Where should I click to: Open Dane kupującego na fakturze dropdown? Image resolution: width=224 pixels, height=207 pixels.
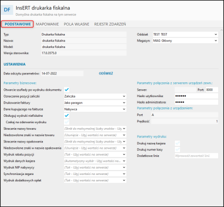pos(95,109)
